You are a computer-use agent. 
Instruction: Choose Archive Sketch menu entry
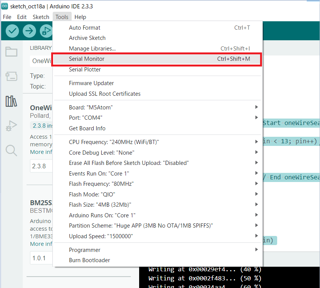(157, 38)
